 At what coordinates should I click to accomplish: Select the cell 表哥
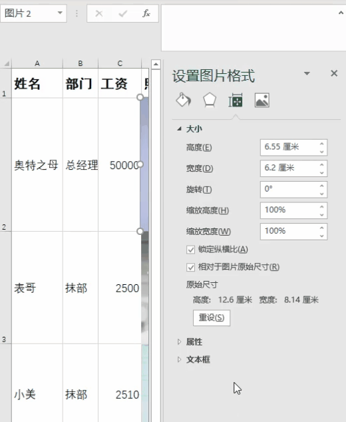[37, 288]
